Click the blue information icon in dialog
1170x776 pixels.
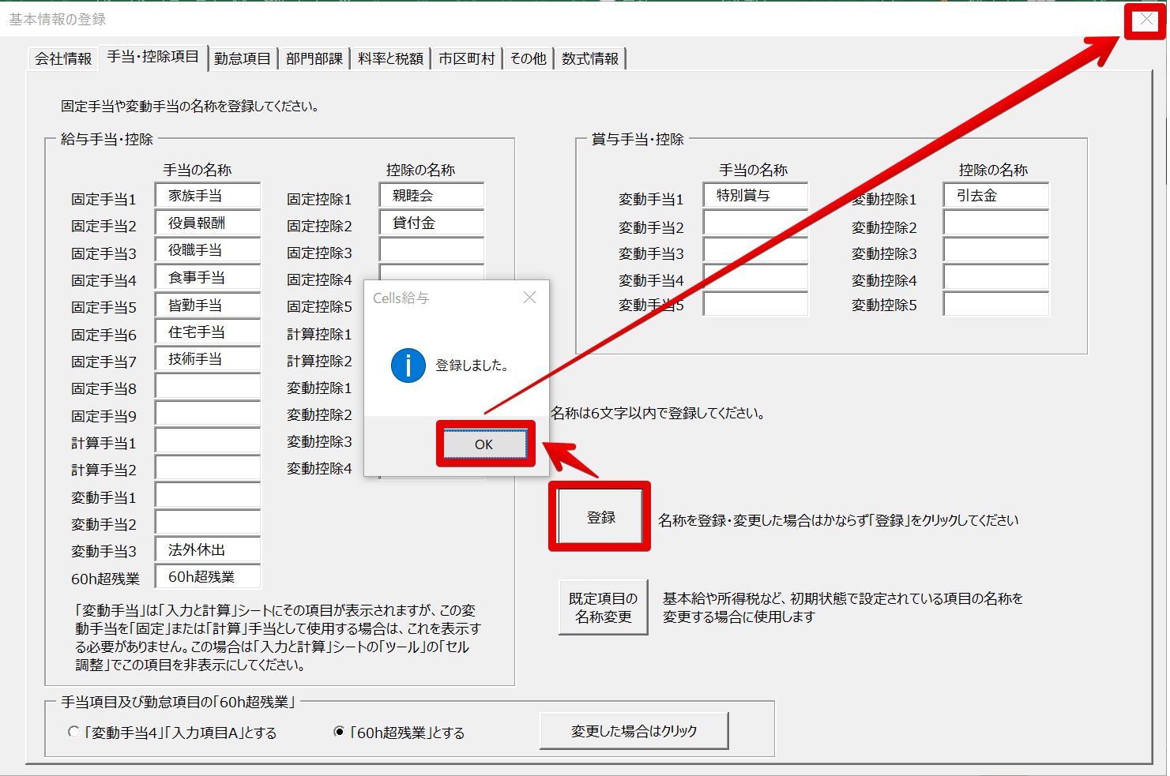coord(408,366)
